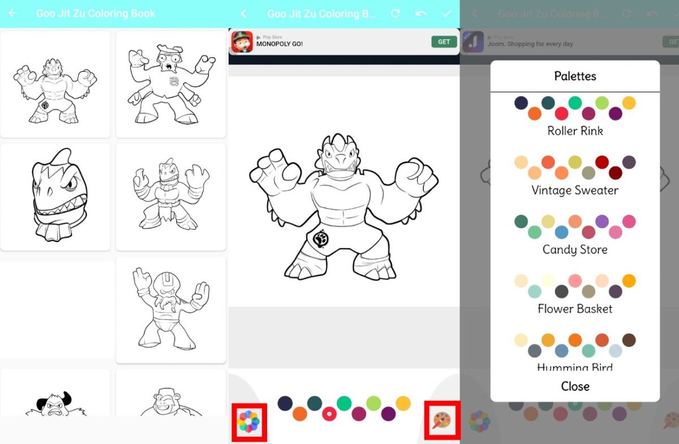This screenshot has width=679, height=444.
Task: Tap the checkmark to save the coloring
Action: pyautogui.click(x=447, y=14)
